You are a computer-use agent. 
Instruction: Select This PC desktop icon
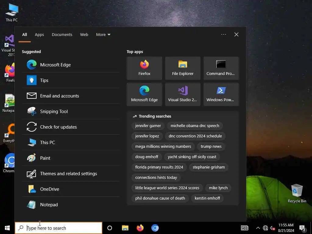(x=12, y=12)
